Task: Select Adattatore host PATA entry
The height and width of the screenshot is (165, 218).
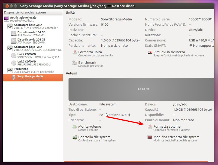Action: coord(33,48)
